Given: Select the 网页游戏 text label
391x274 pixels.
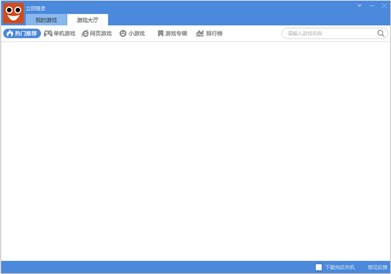Looking at the screenshot, I should tap(101, 33).
